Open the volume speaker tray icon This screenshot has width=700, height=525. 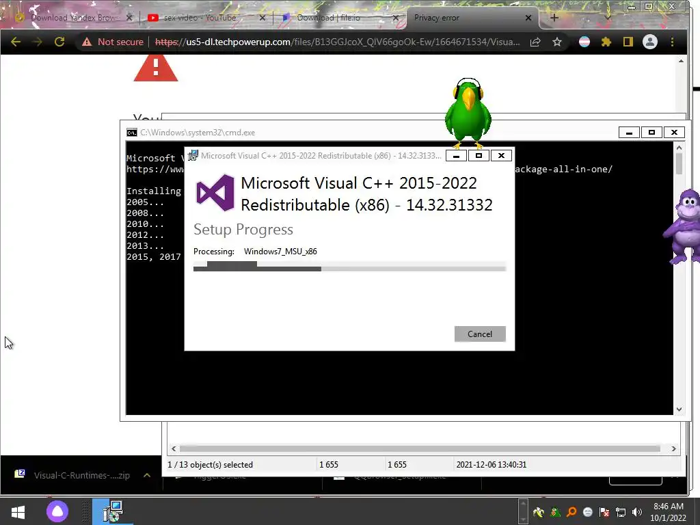(637, 512)
